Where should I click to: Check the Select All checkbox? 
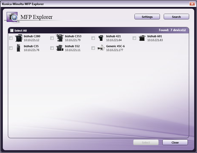[x=12, y=30]
